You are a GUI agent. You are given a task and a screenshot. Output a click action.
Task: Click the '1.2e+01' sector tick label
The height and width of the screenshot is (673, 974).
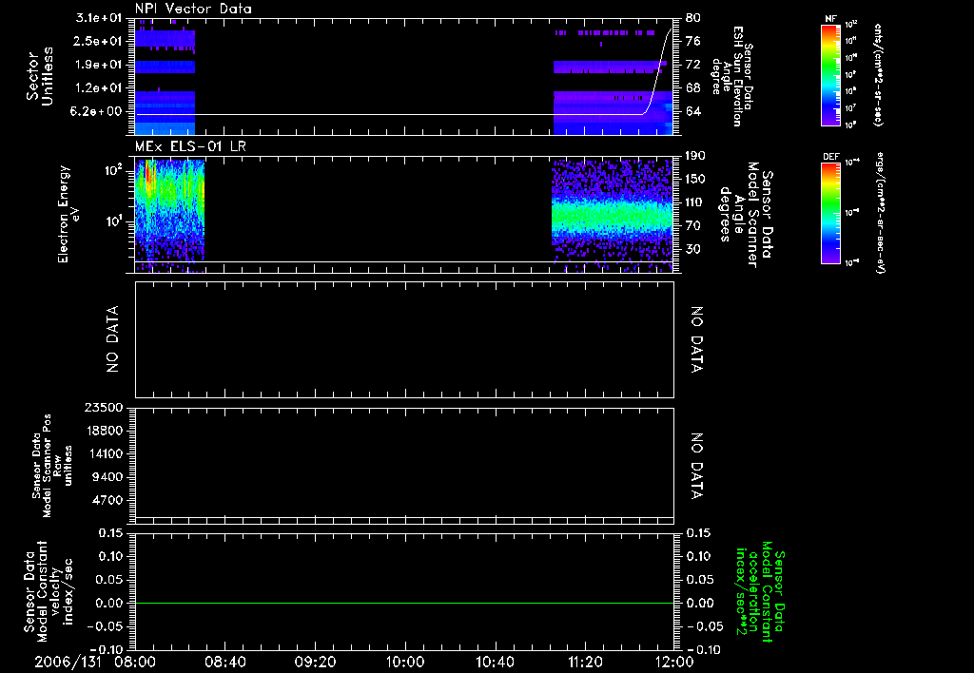point(99,88)
